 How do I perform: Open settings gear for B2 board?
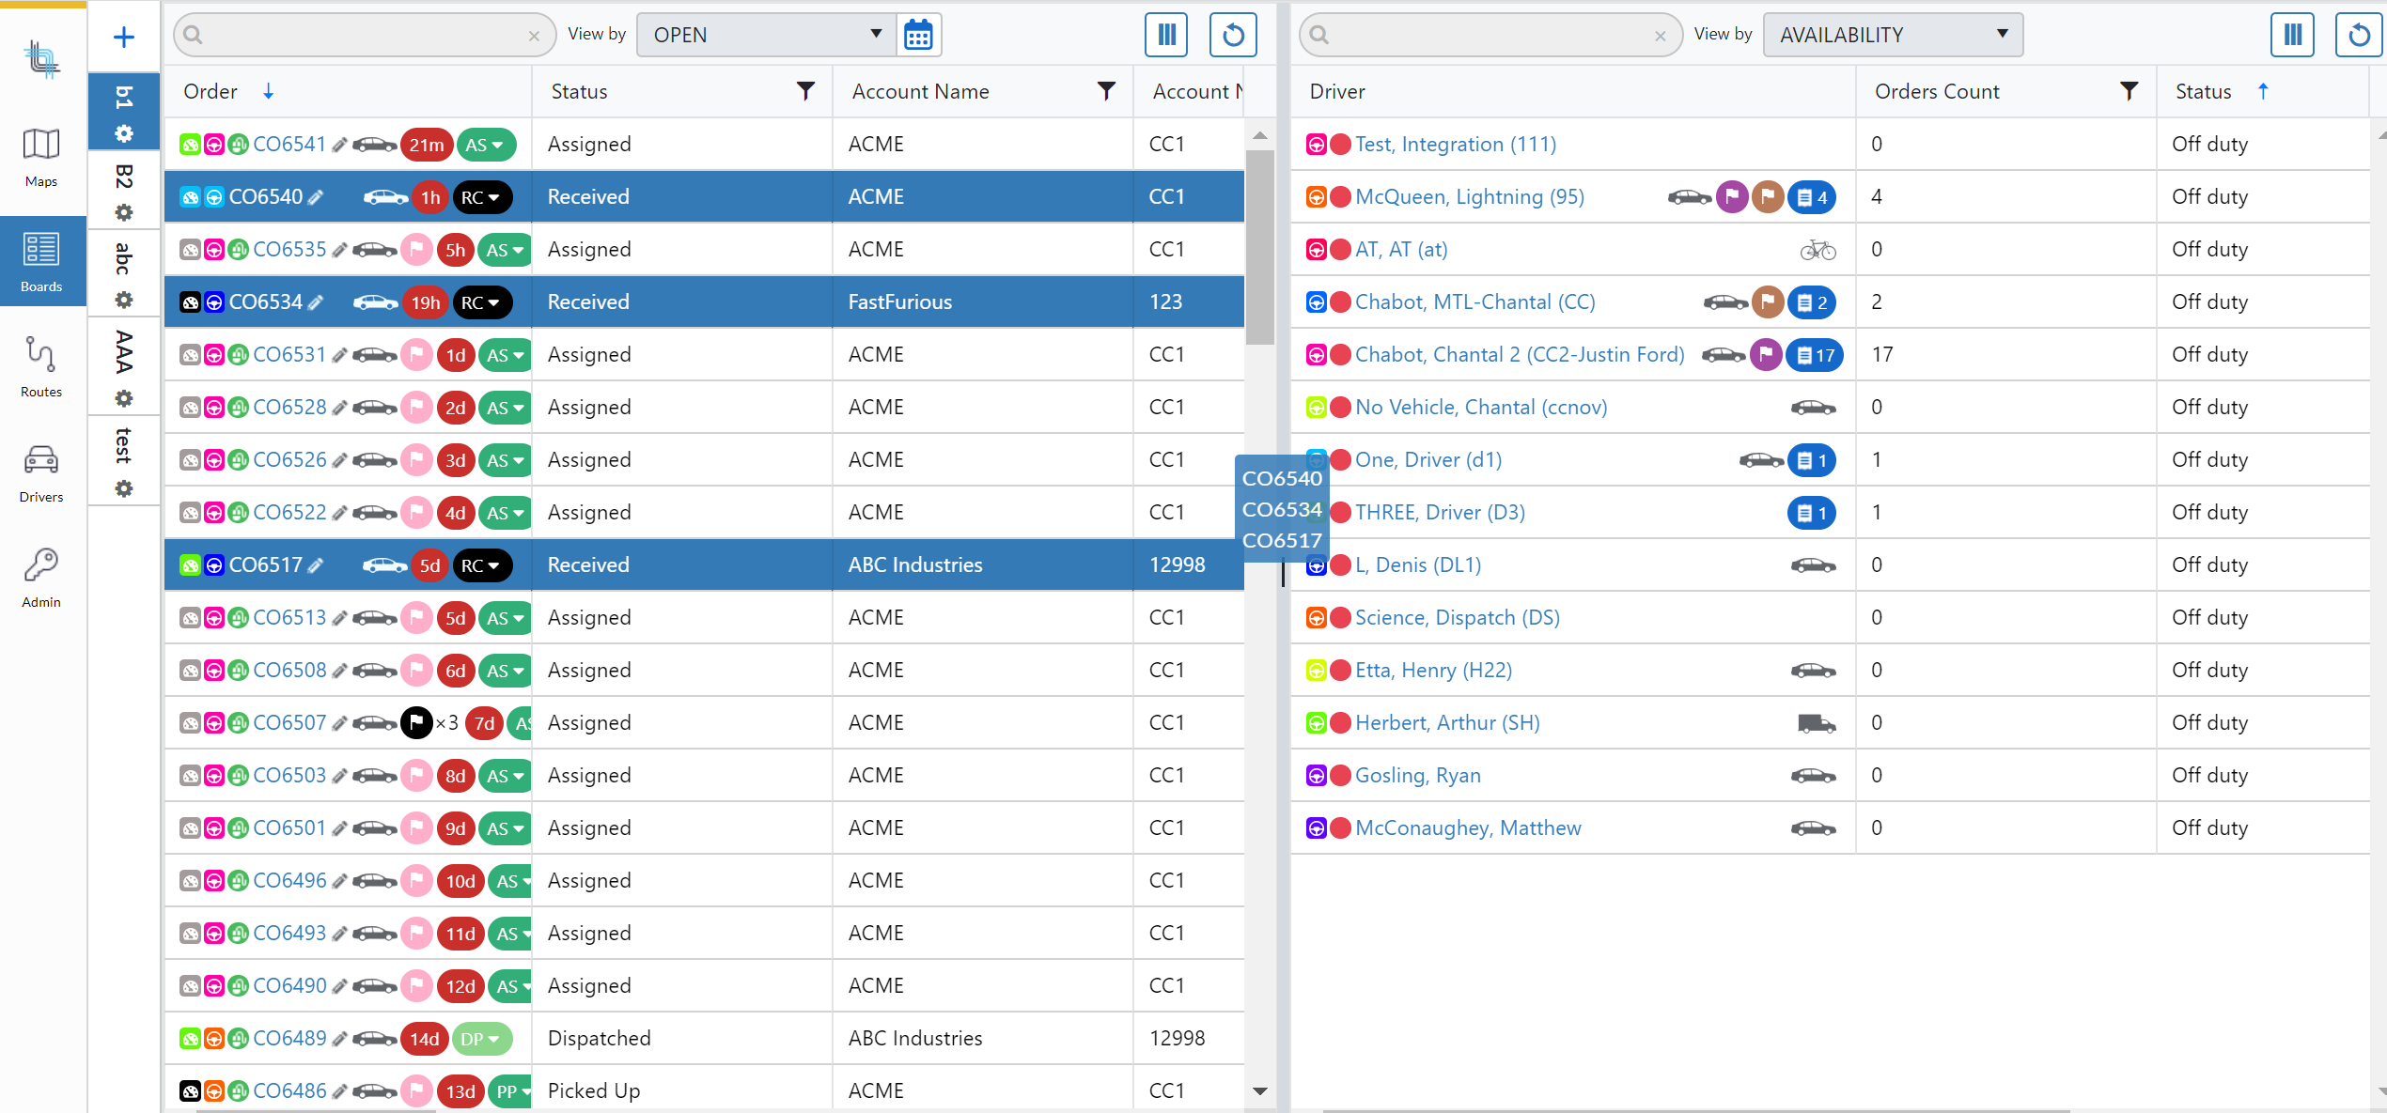click(123, 213)
